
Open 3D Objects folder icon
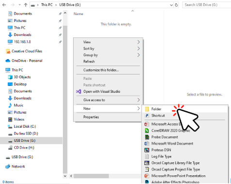(10, 77)
